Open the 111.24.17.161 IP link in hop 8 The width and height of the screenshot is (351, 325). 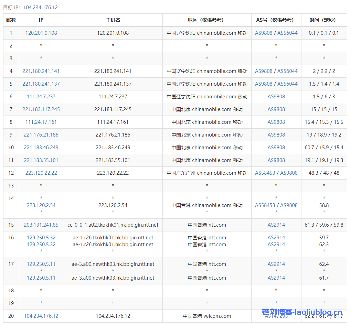(x=41, y=122)
